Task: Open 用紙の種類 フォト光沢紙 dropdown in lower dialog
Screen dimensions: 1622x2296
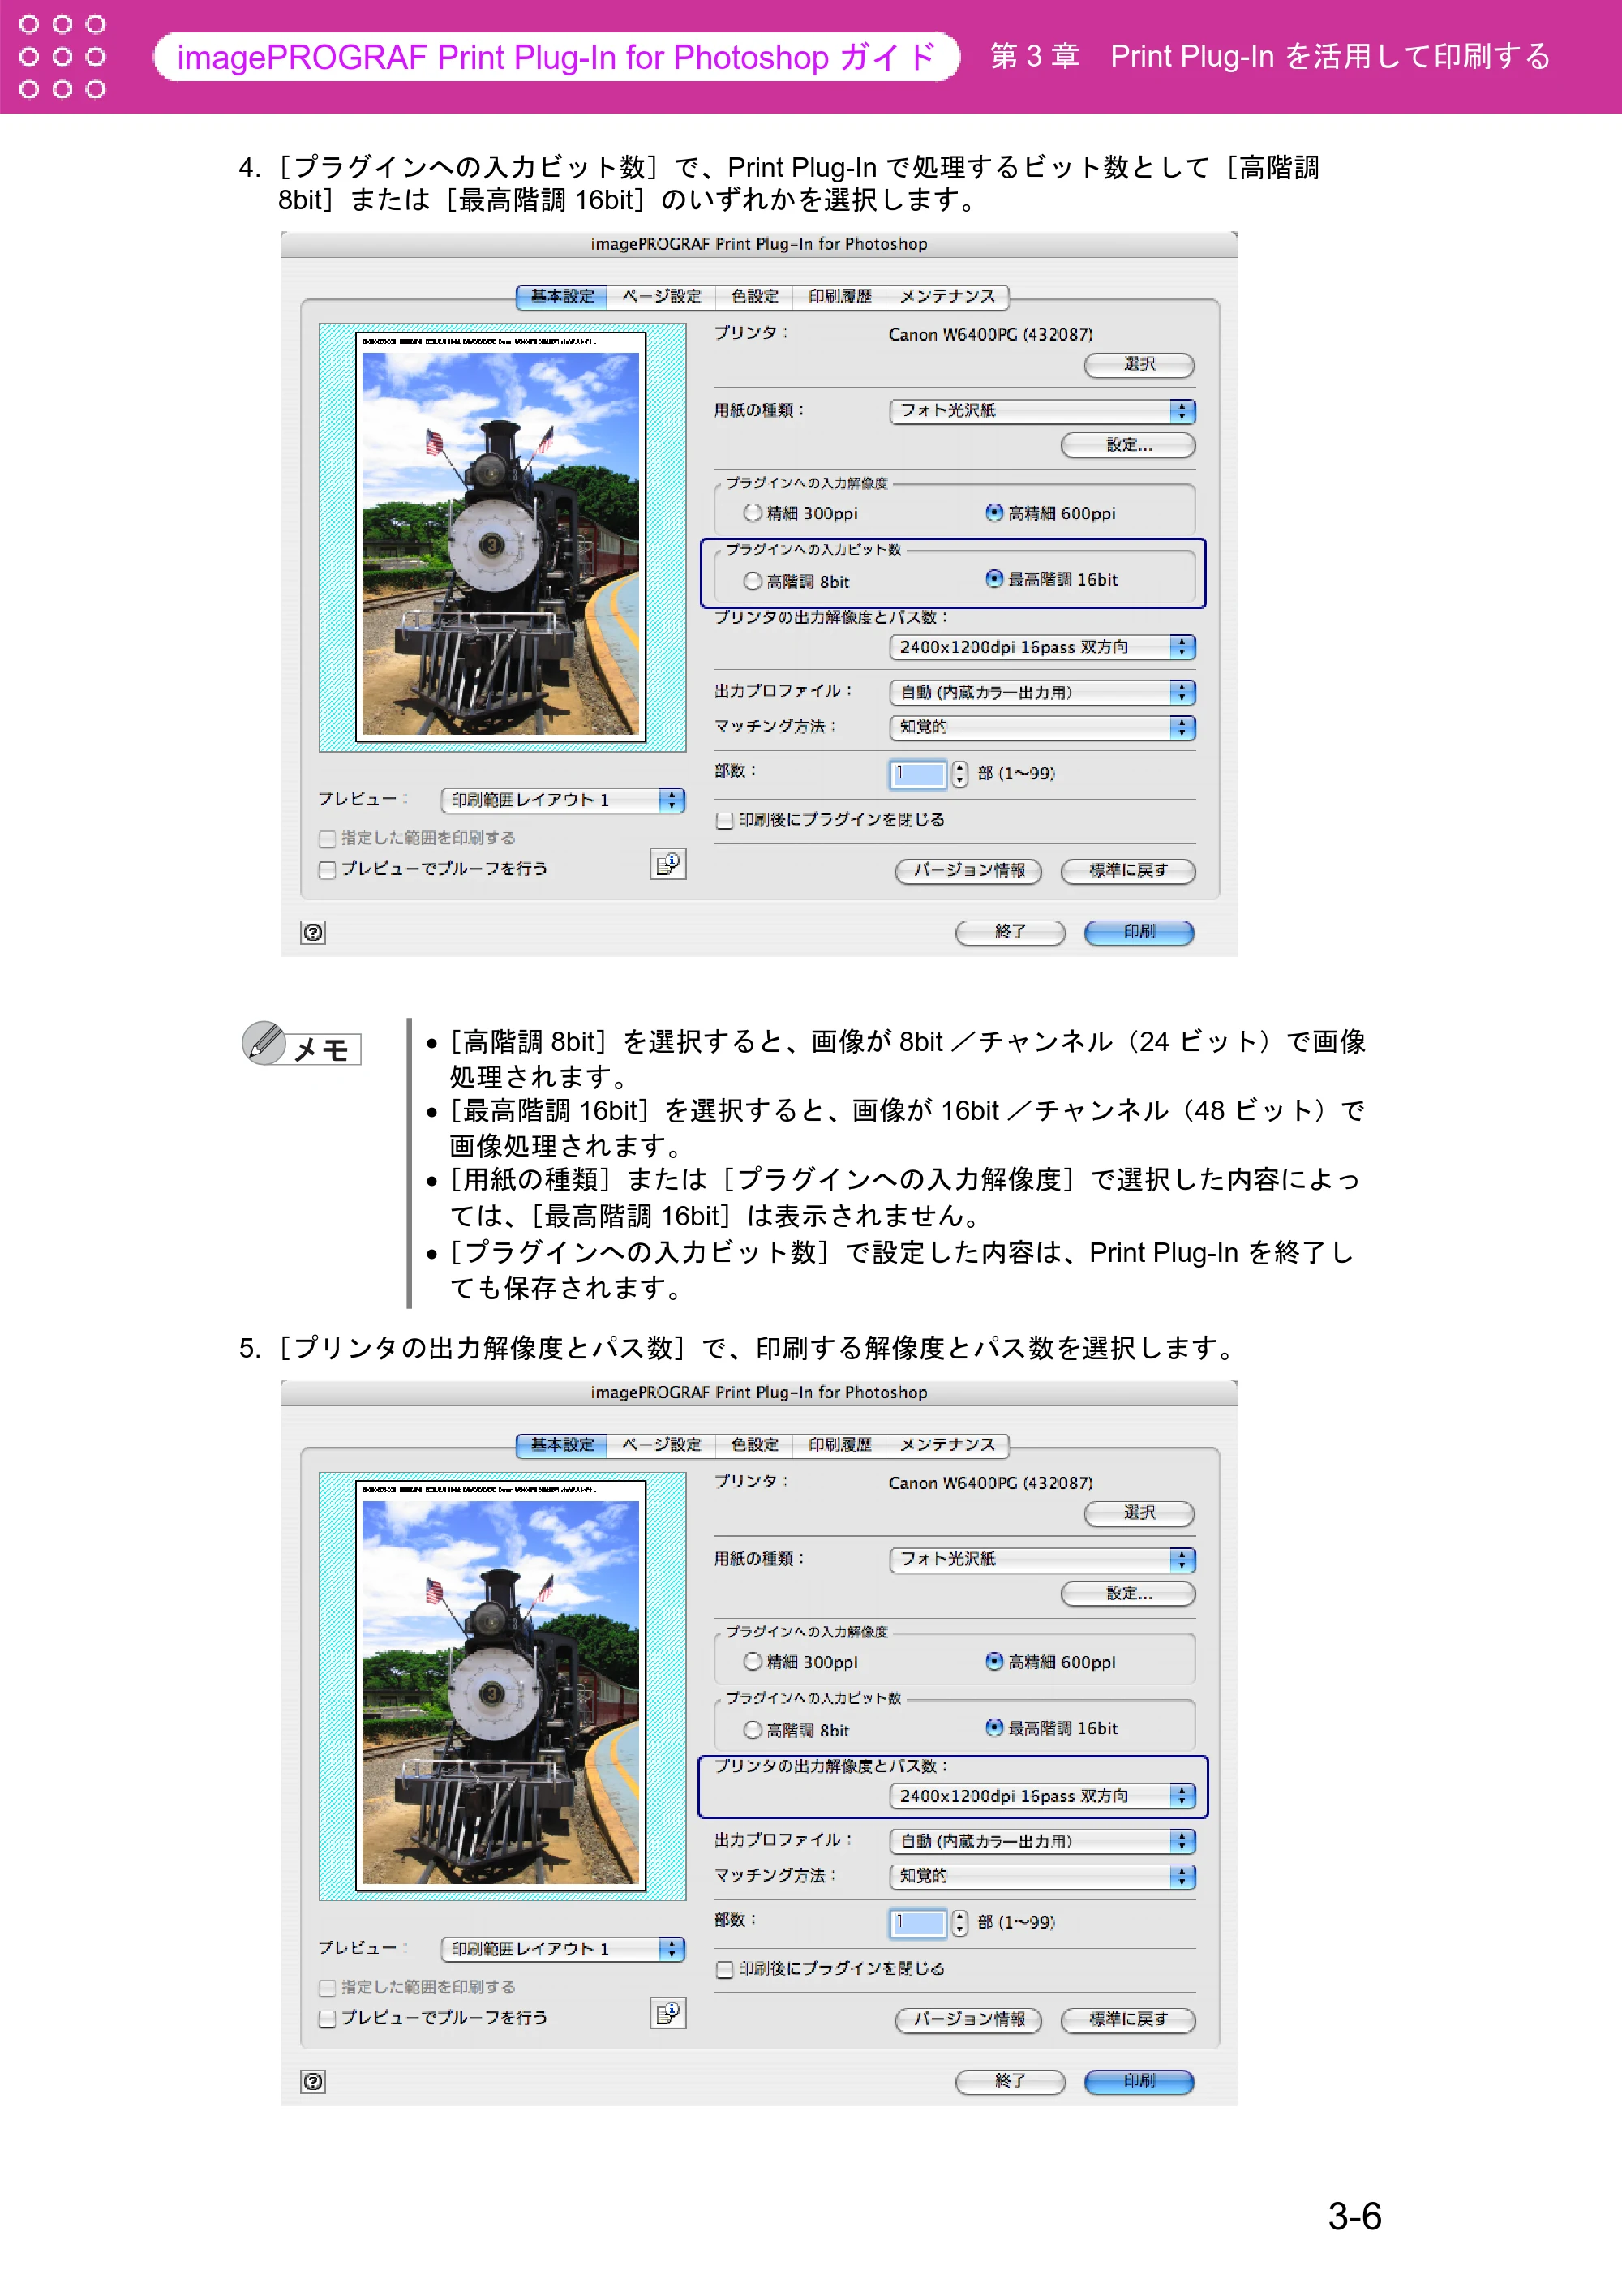Action: click(x=1042, y=1559)
